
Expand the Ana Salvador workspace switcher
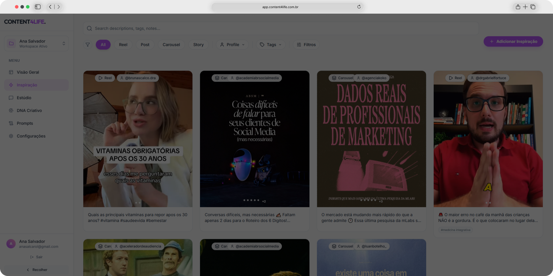(37, 44)
